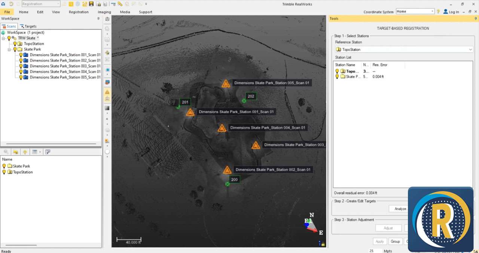The height and width of the screenshot is (253, 479).
Task: Toggle visibility bulb for Station 001 scan
Action: click(21, 55)
